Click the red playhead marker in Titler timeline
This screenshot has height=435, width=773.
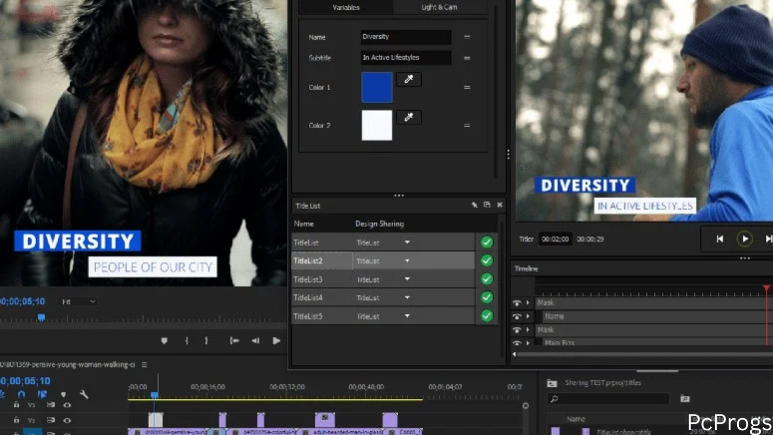[x=767, y=289]
